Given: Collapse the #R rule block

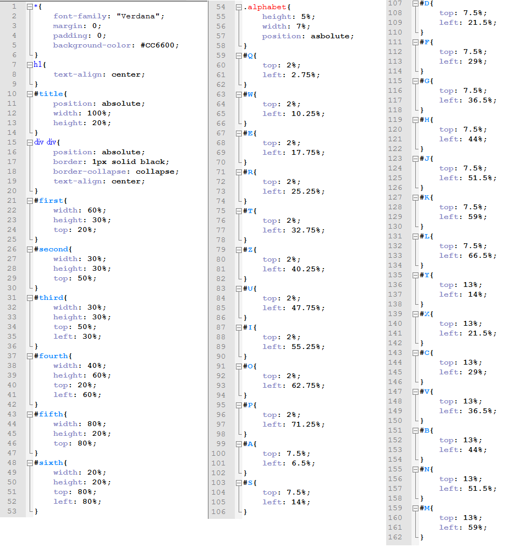Looking at the screenshot, I should coord(239,172).
